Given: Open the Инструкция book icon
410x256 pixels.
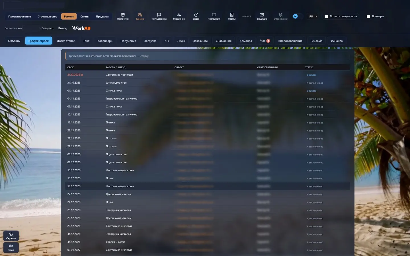Looking at the screenshot, I should tap(214, 16).
